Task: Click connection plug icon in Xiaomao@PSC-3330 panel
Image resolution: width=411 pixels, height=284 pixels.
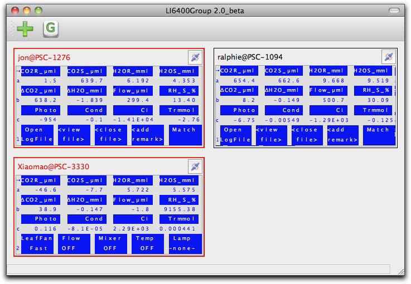Action: pos(195,167)
